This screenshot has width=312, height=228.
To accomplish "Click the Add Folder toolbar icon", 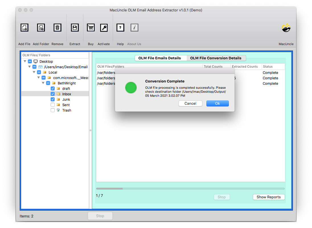I will pyautogui.click(x=41, y=27).
